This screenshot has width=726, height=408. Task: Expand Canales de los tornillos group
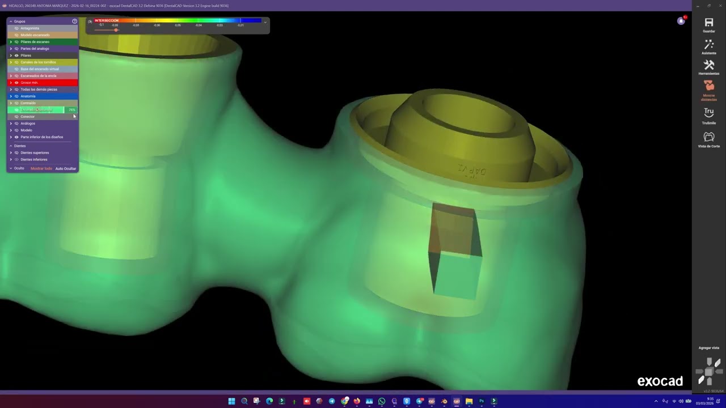[x=11, y=62]
